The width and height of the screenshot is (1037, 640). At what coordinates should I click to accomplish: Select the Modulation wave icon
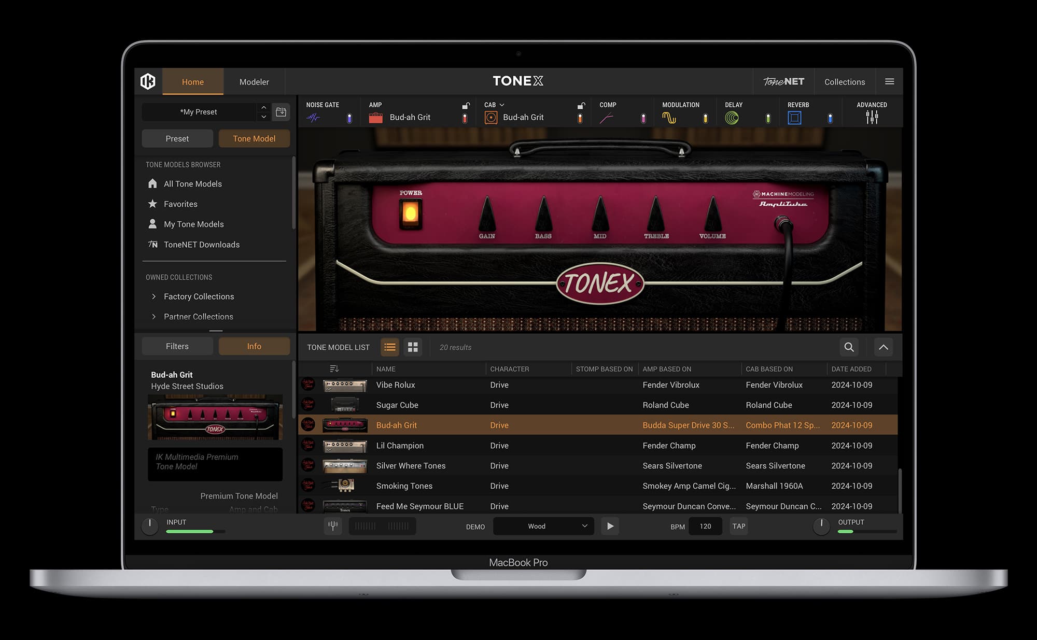669,117
